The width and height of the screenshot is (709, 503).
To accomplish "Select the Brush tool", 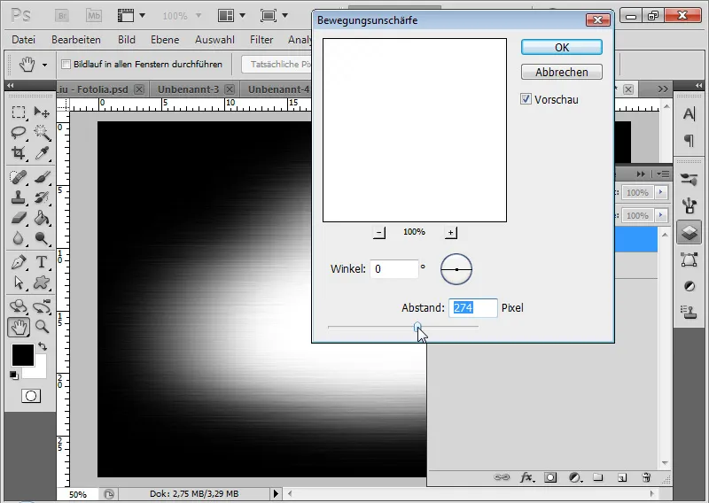I will pos(42,177).
